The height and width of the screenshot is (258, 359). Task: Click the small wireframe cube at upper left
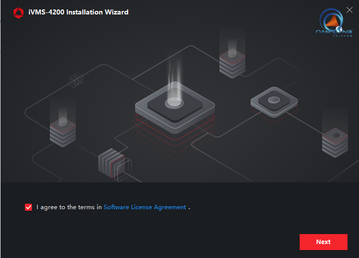(x=75, y=80)
